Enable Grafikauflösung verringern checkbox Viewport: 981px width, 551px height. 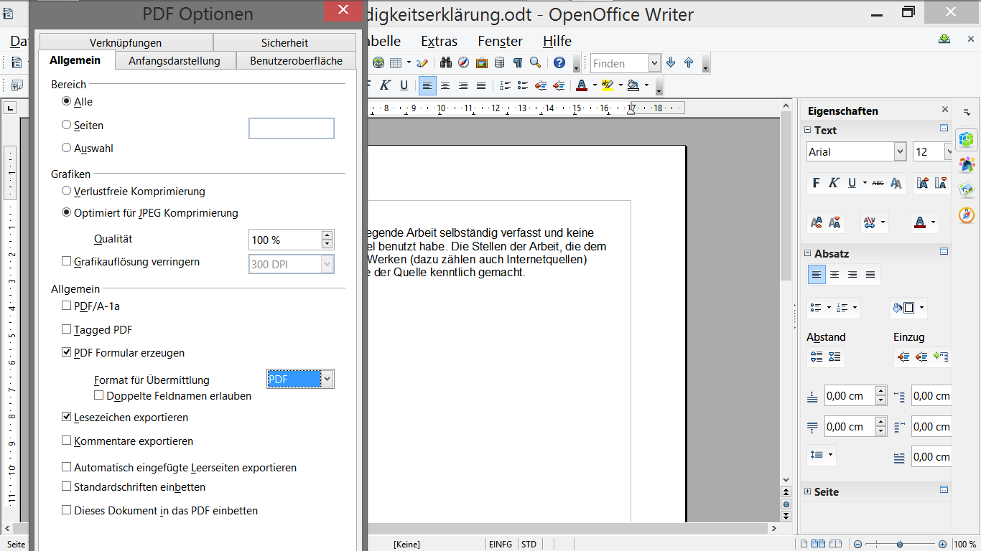(x=67, y=262)
